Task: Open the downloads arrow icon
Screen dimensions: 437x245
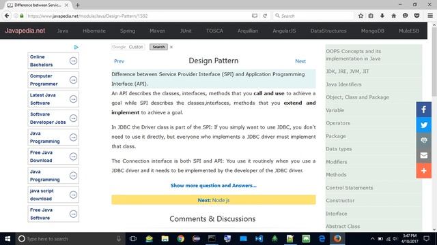Action: [x=382, y=16]
